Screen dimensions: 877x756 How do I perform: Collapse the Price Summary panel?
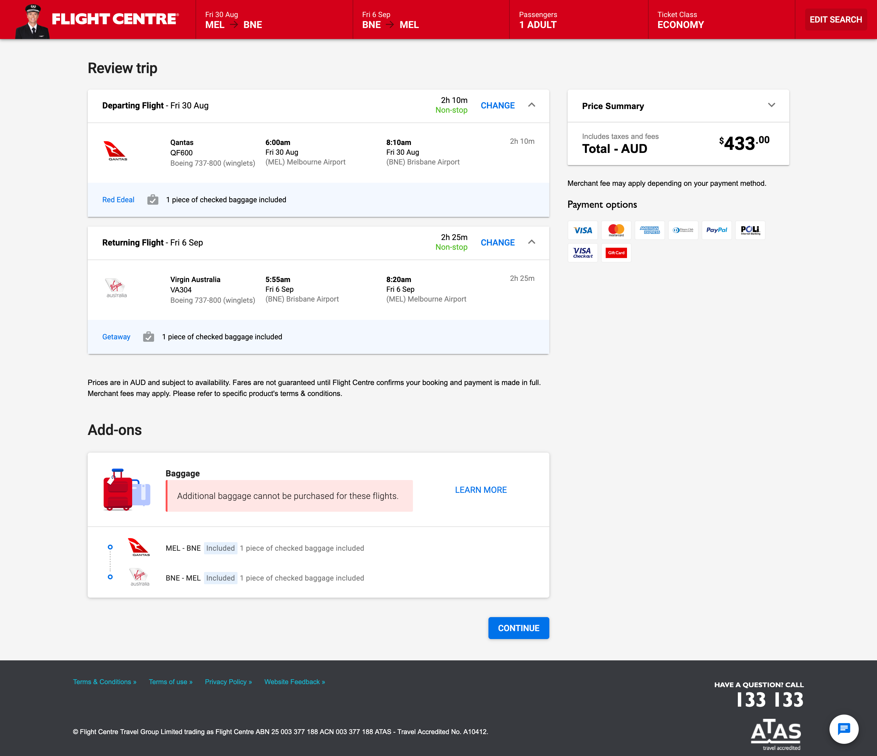point(772,105)
